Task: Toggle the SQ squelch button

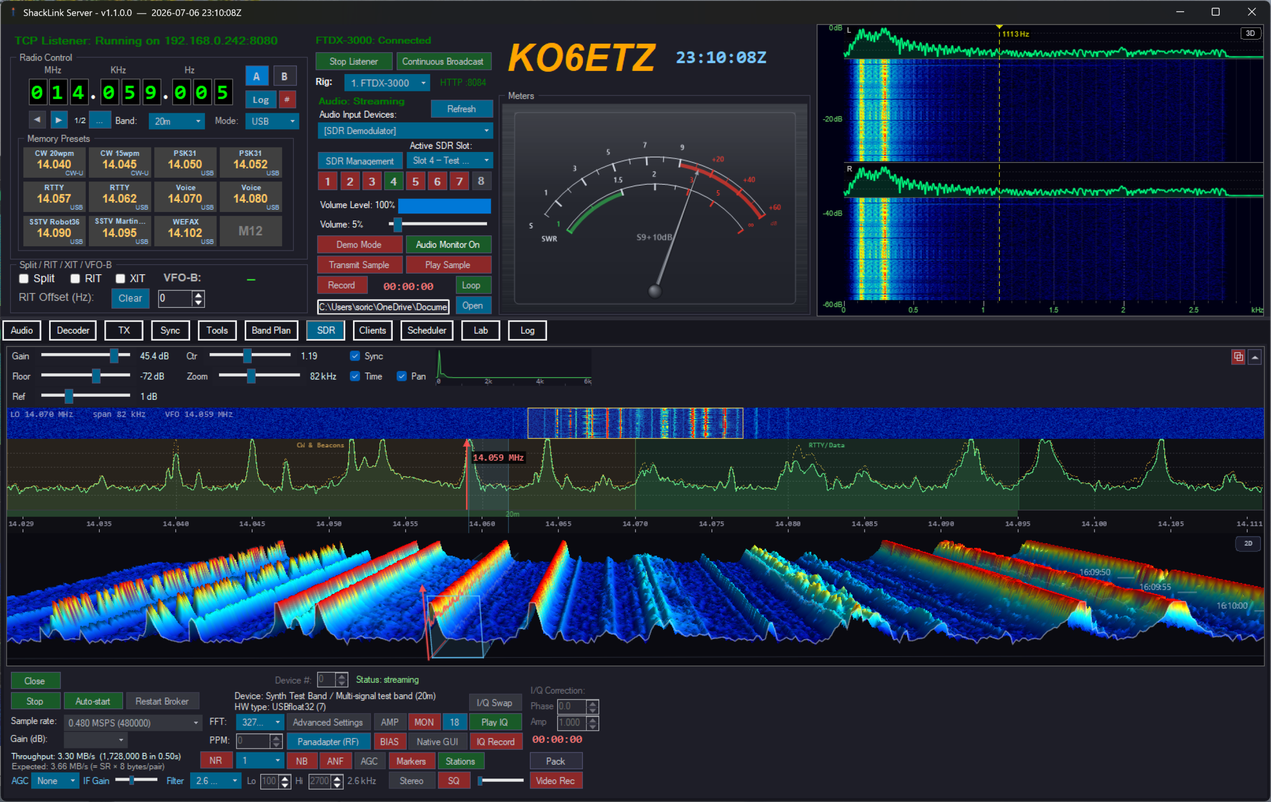Action: 454,780
